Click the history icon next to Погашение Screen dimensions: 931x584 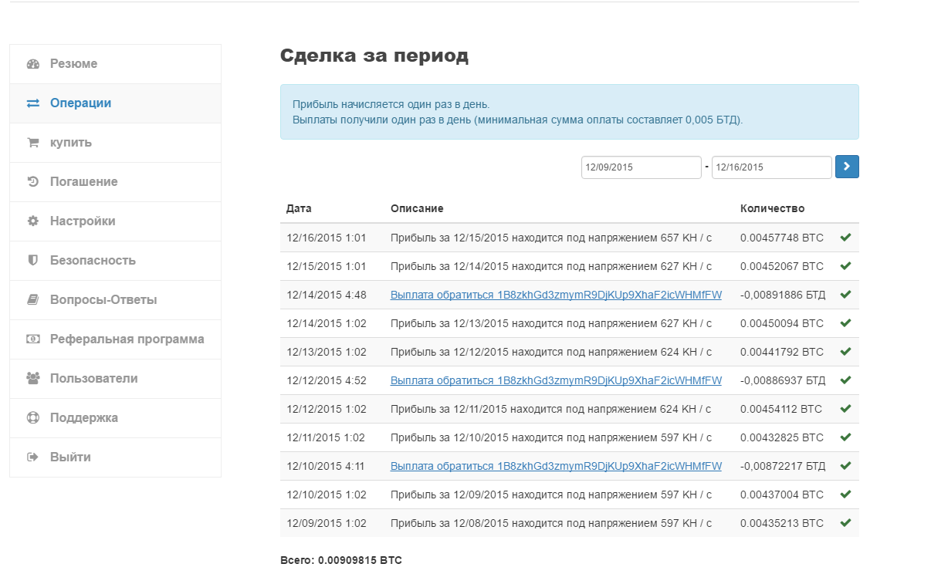tap(32, 182)
